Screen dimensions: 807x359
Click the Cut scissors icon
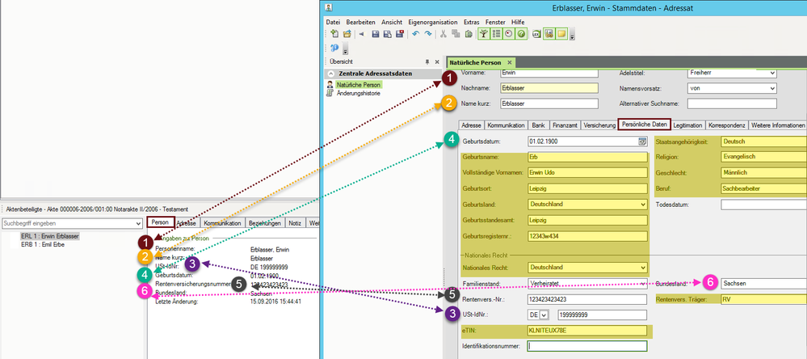click(x=443, y=34)
